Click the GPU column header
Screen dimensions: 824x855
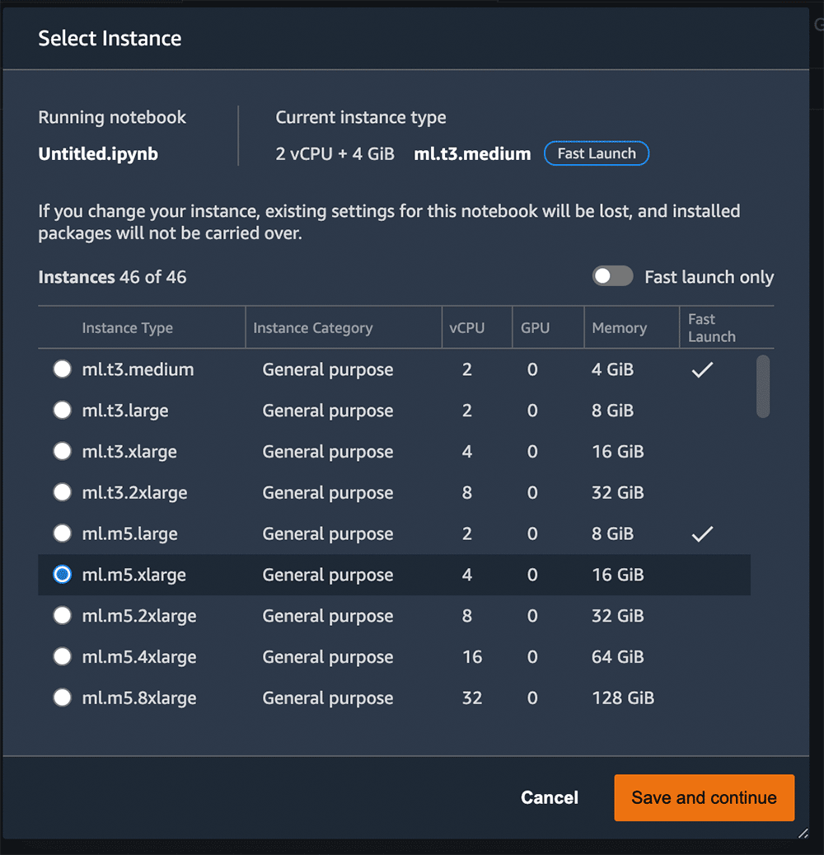tap(535, 327)
